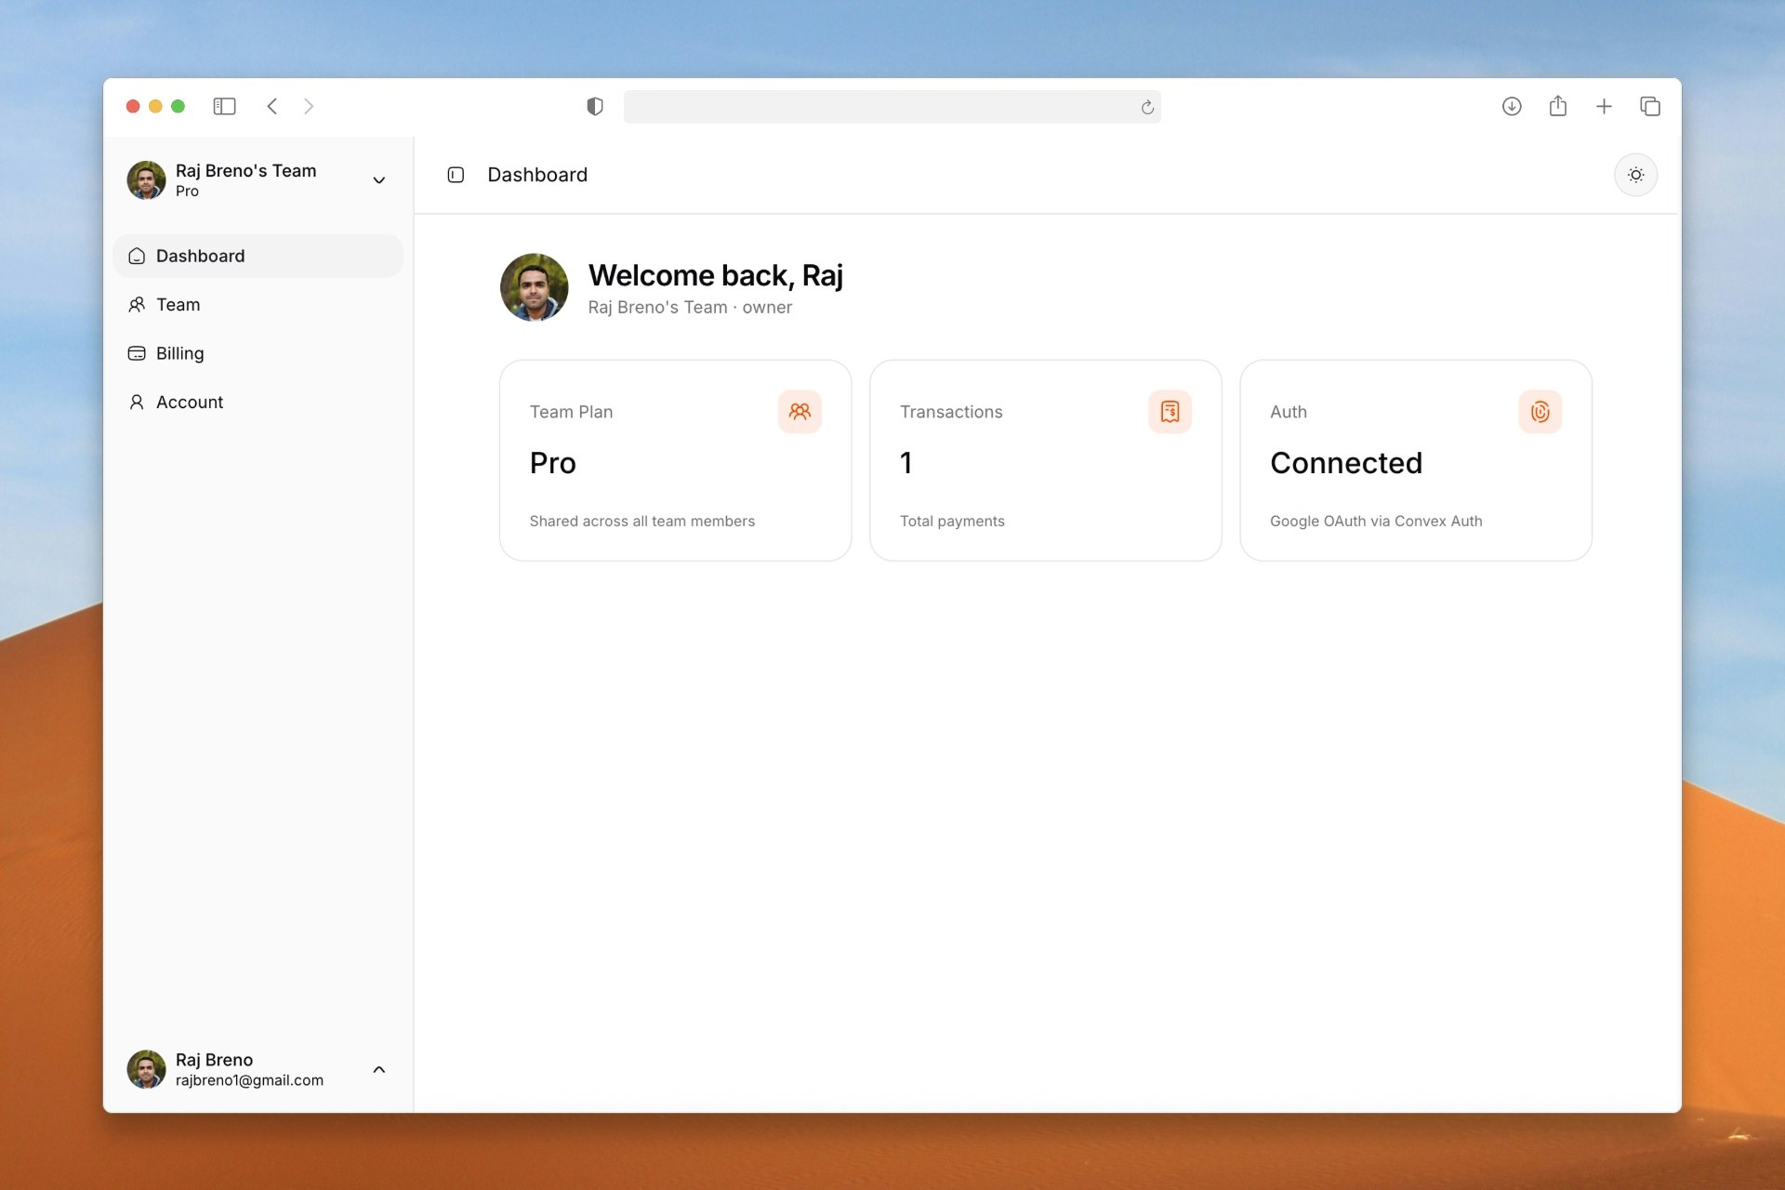Toggle the light/dark theme sun icon
The width and height of the screenshot is (1785, 1190).
[1635, 175]
